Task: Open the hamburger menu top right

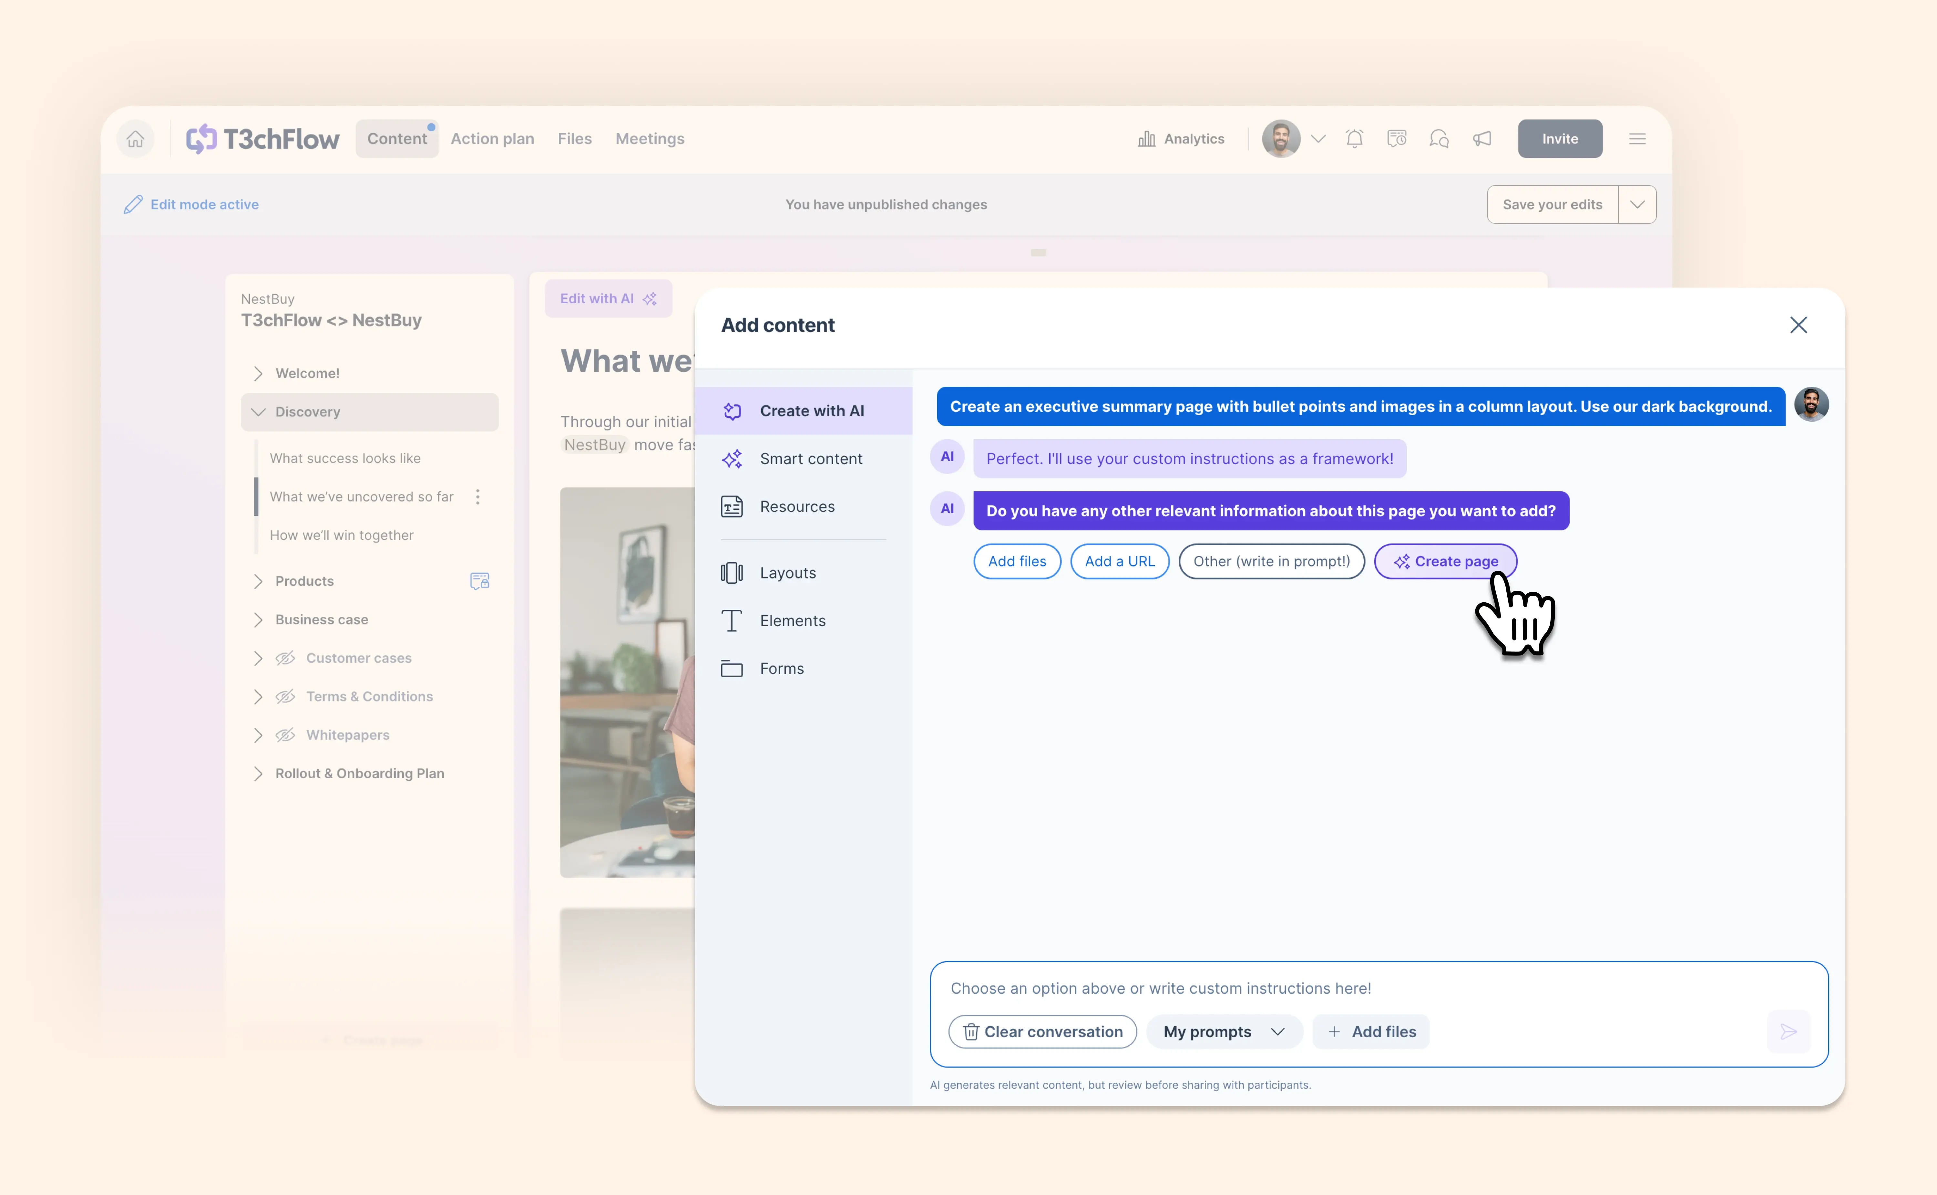Action: [1636, 138]
